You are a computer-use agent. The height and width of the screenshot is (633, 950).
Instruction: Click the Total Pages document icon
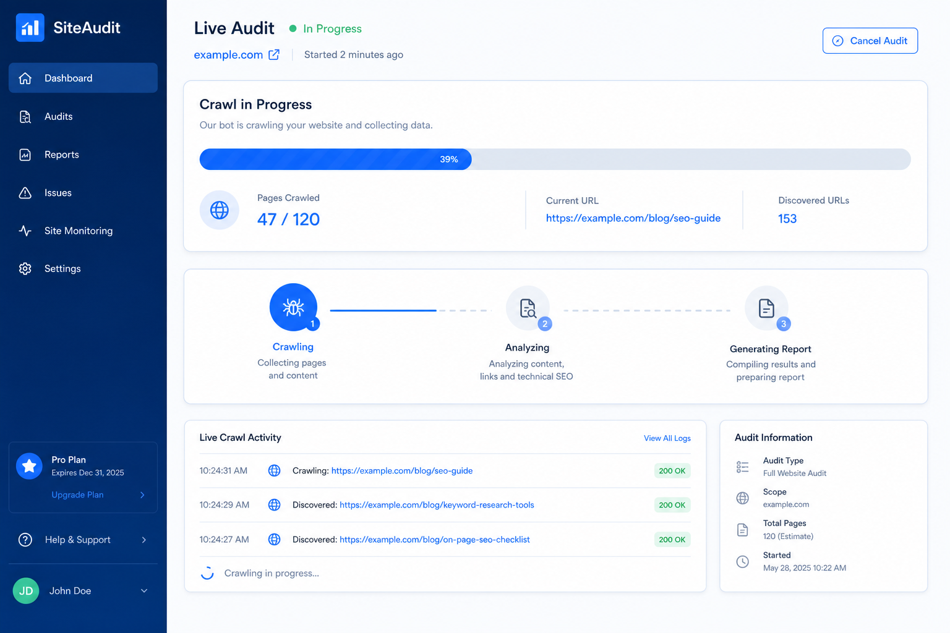743,530
